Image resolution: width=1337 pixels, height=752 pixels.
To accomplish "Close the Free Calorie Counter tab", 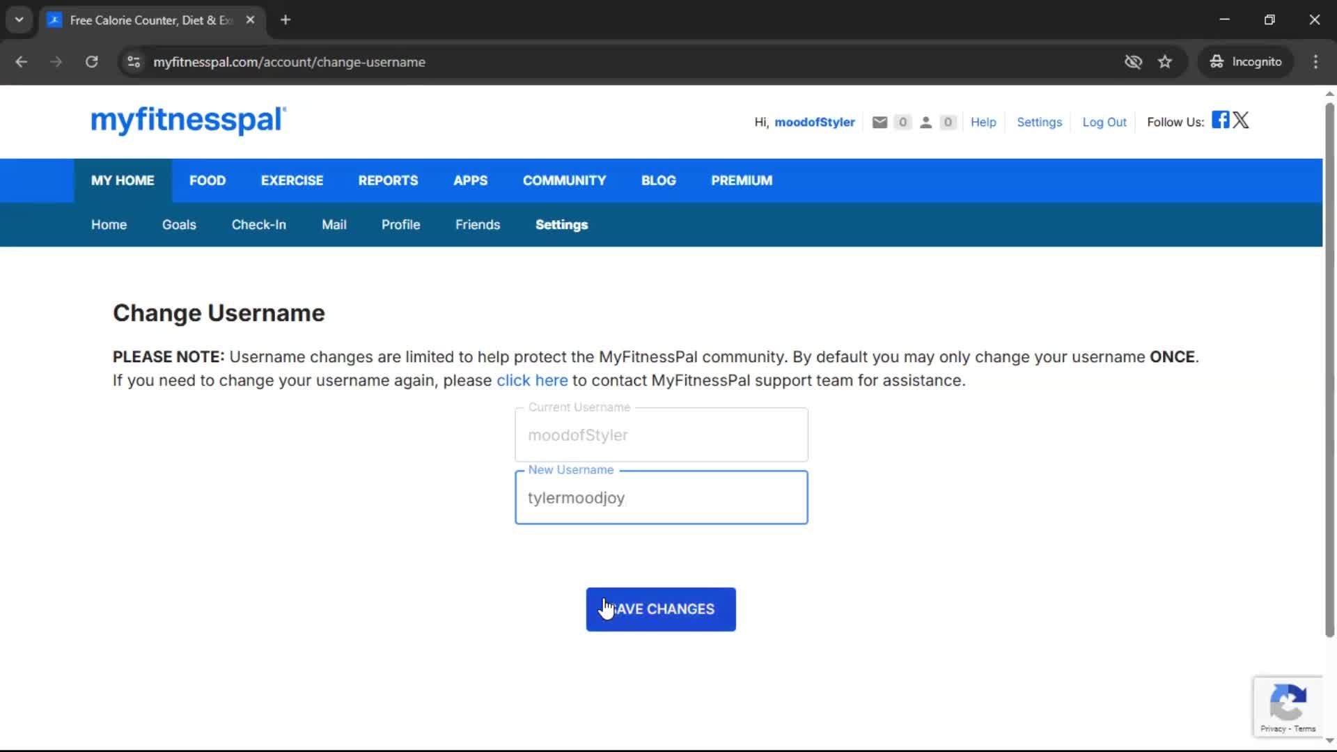I will [250, 20].
